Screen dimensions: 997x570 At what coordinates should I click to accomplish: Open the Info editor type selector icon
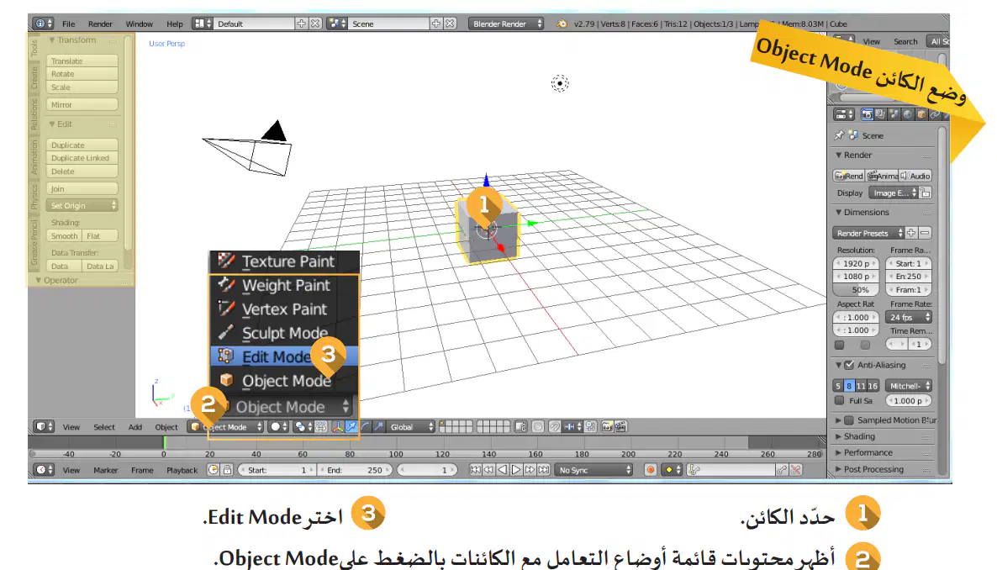coord(43,24)
